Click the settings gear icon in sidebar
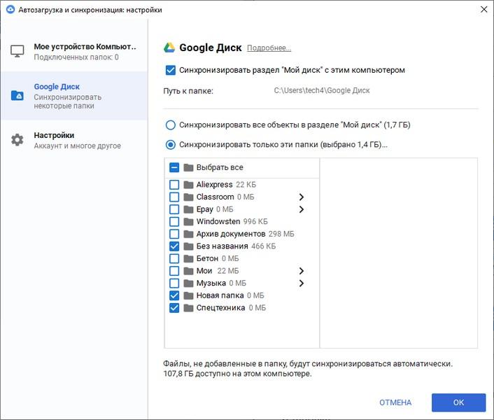The width and height of the screenshot is (494, 420). [17, 140]
